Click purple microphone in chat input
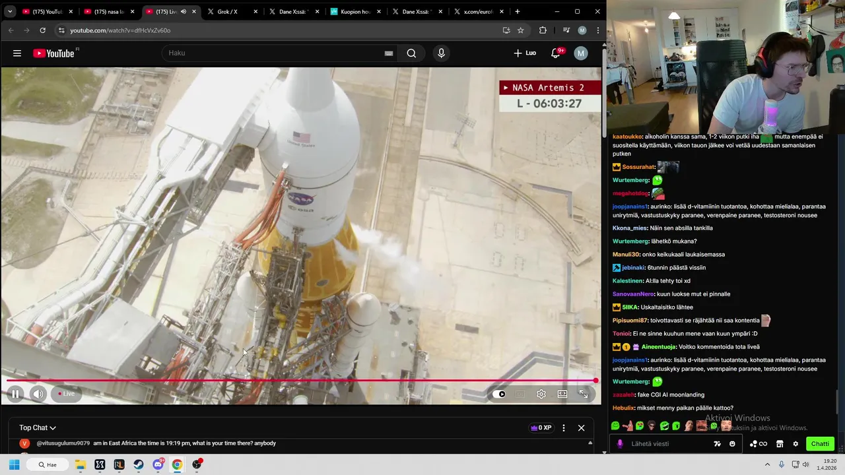Image resolution: width=845 pixels, height=475 pixels. [620, 444]
